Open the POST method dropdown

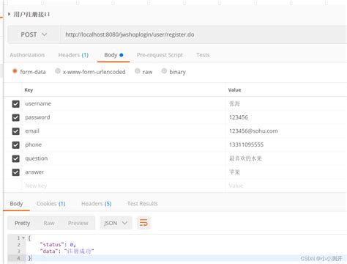[x=34, y=34]
